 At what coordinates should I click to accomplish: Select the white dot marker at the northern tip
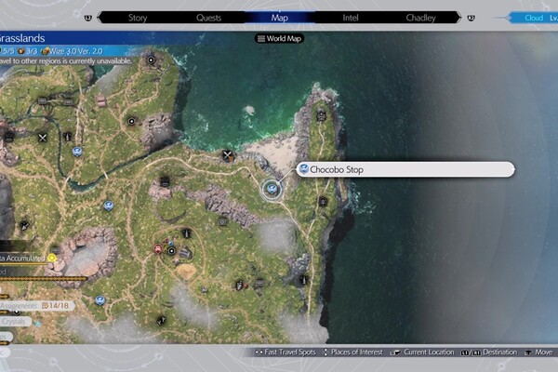tap(151, 60)
